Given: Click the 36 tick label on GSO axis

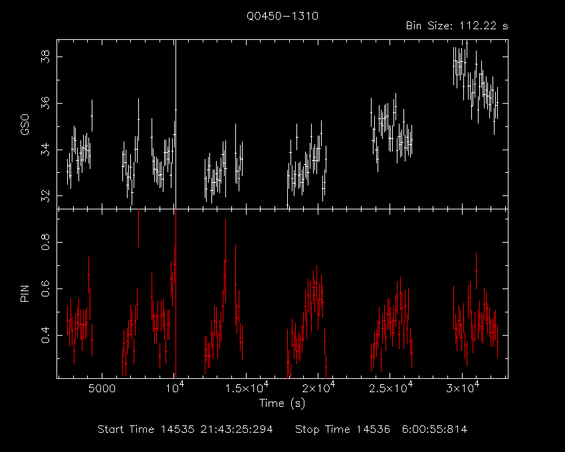Looking at the screenshot, I should 46,104.
